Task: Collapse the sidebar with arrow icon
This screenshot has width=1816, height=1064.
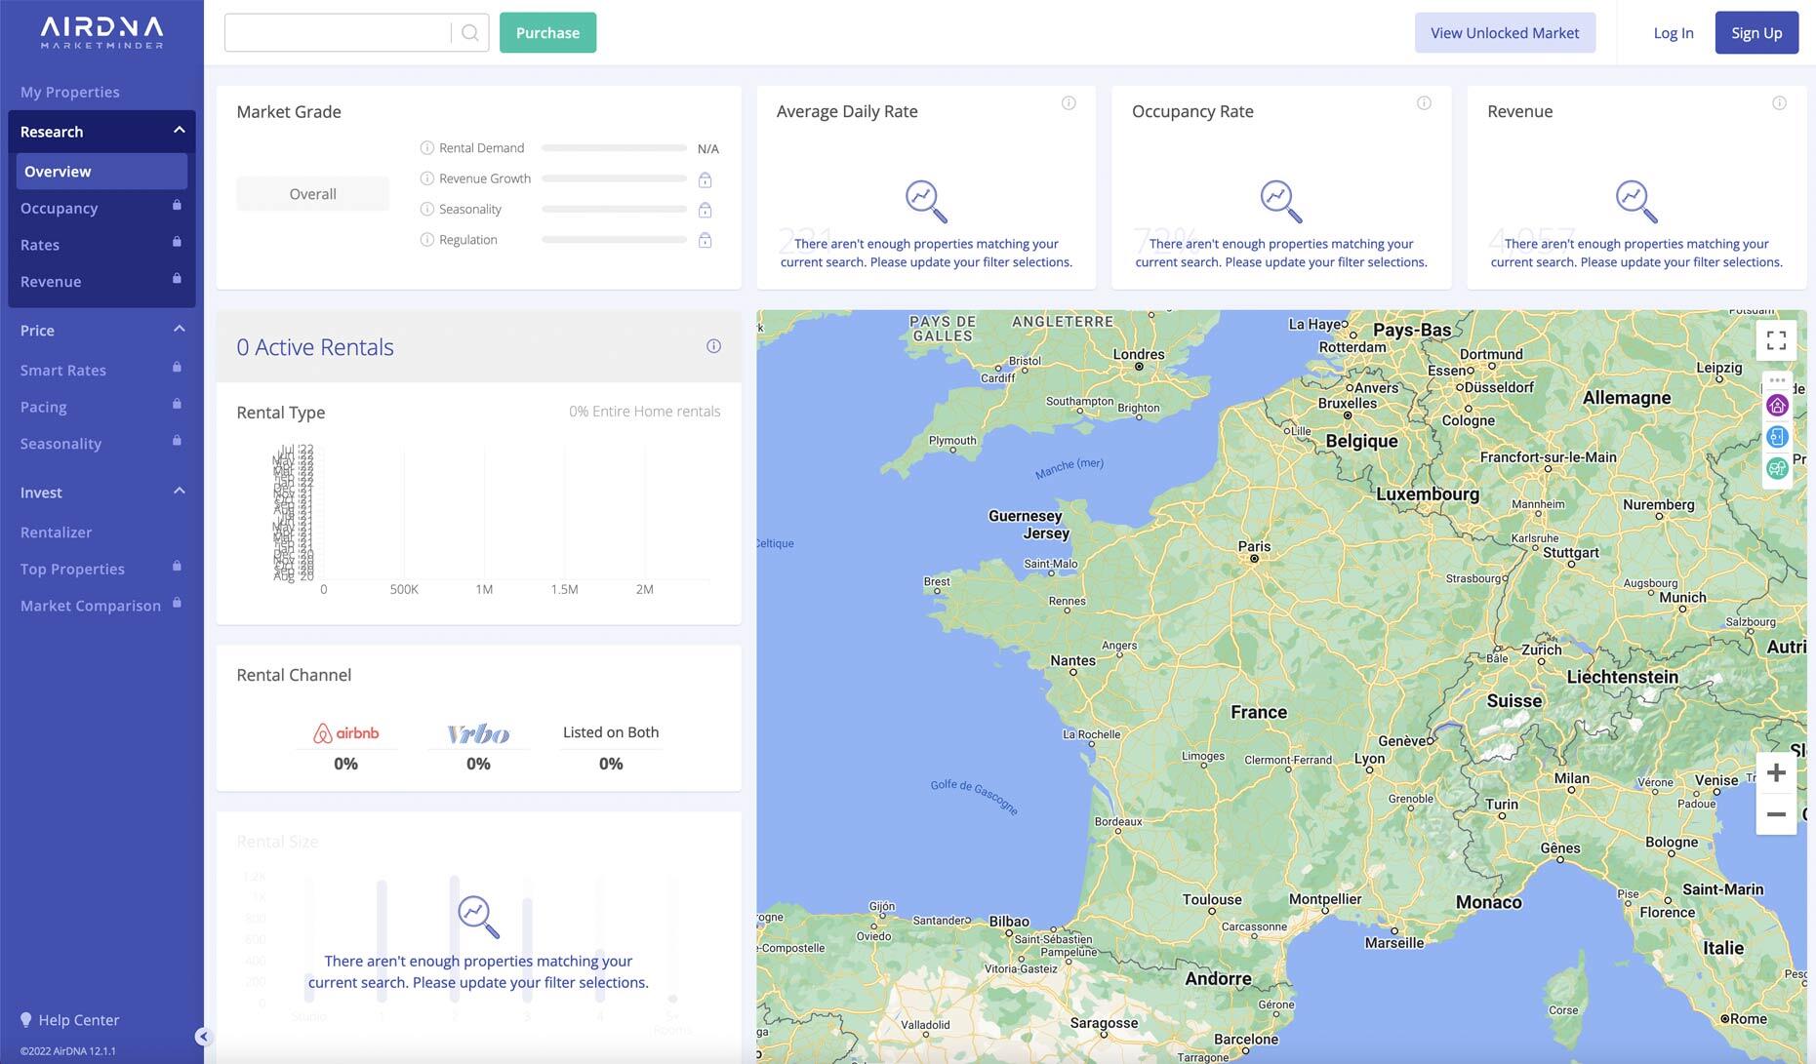Action: click(202, 1037)
